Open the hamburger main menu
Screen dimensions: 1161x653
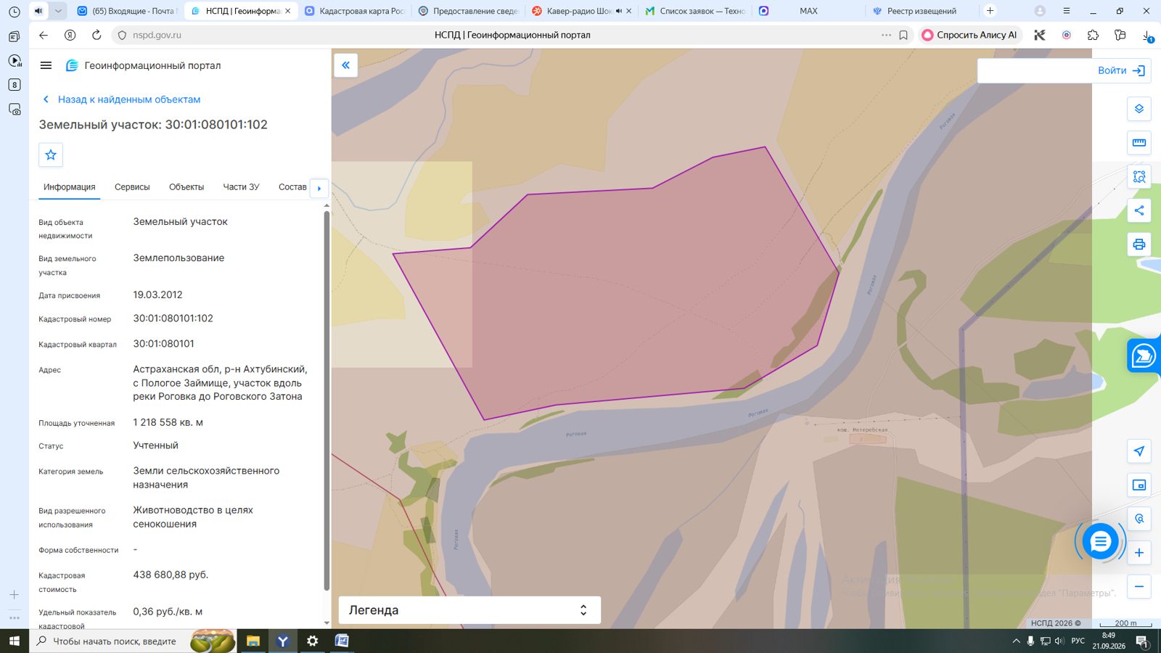point(46,65)
